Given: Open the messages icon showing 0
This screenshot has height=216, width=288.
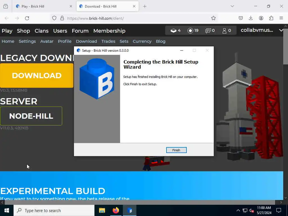Looking at the screenshot, I should point(208,30).
